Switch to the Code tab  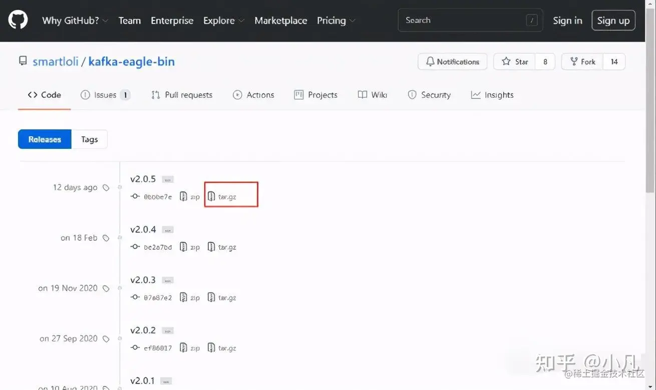[45, 95]
